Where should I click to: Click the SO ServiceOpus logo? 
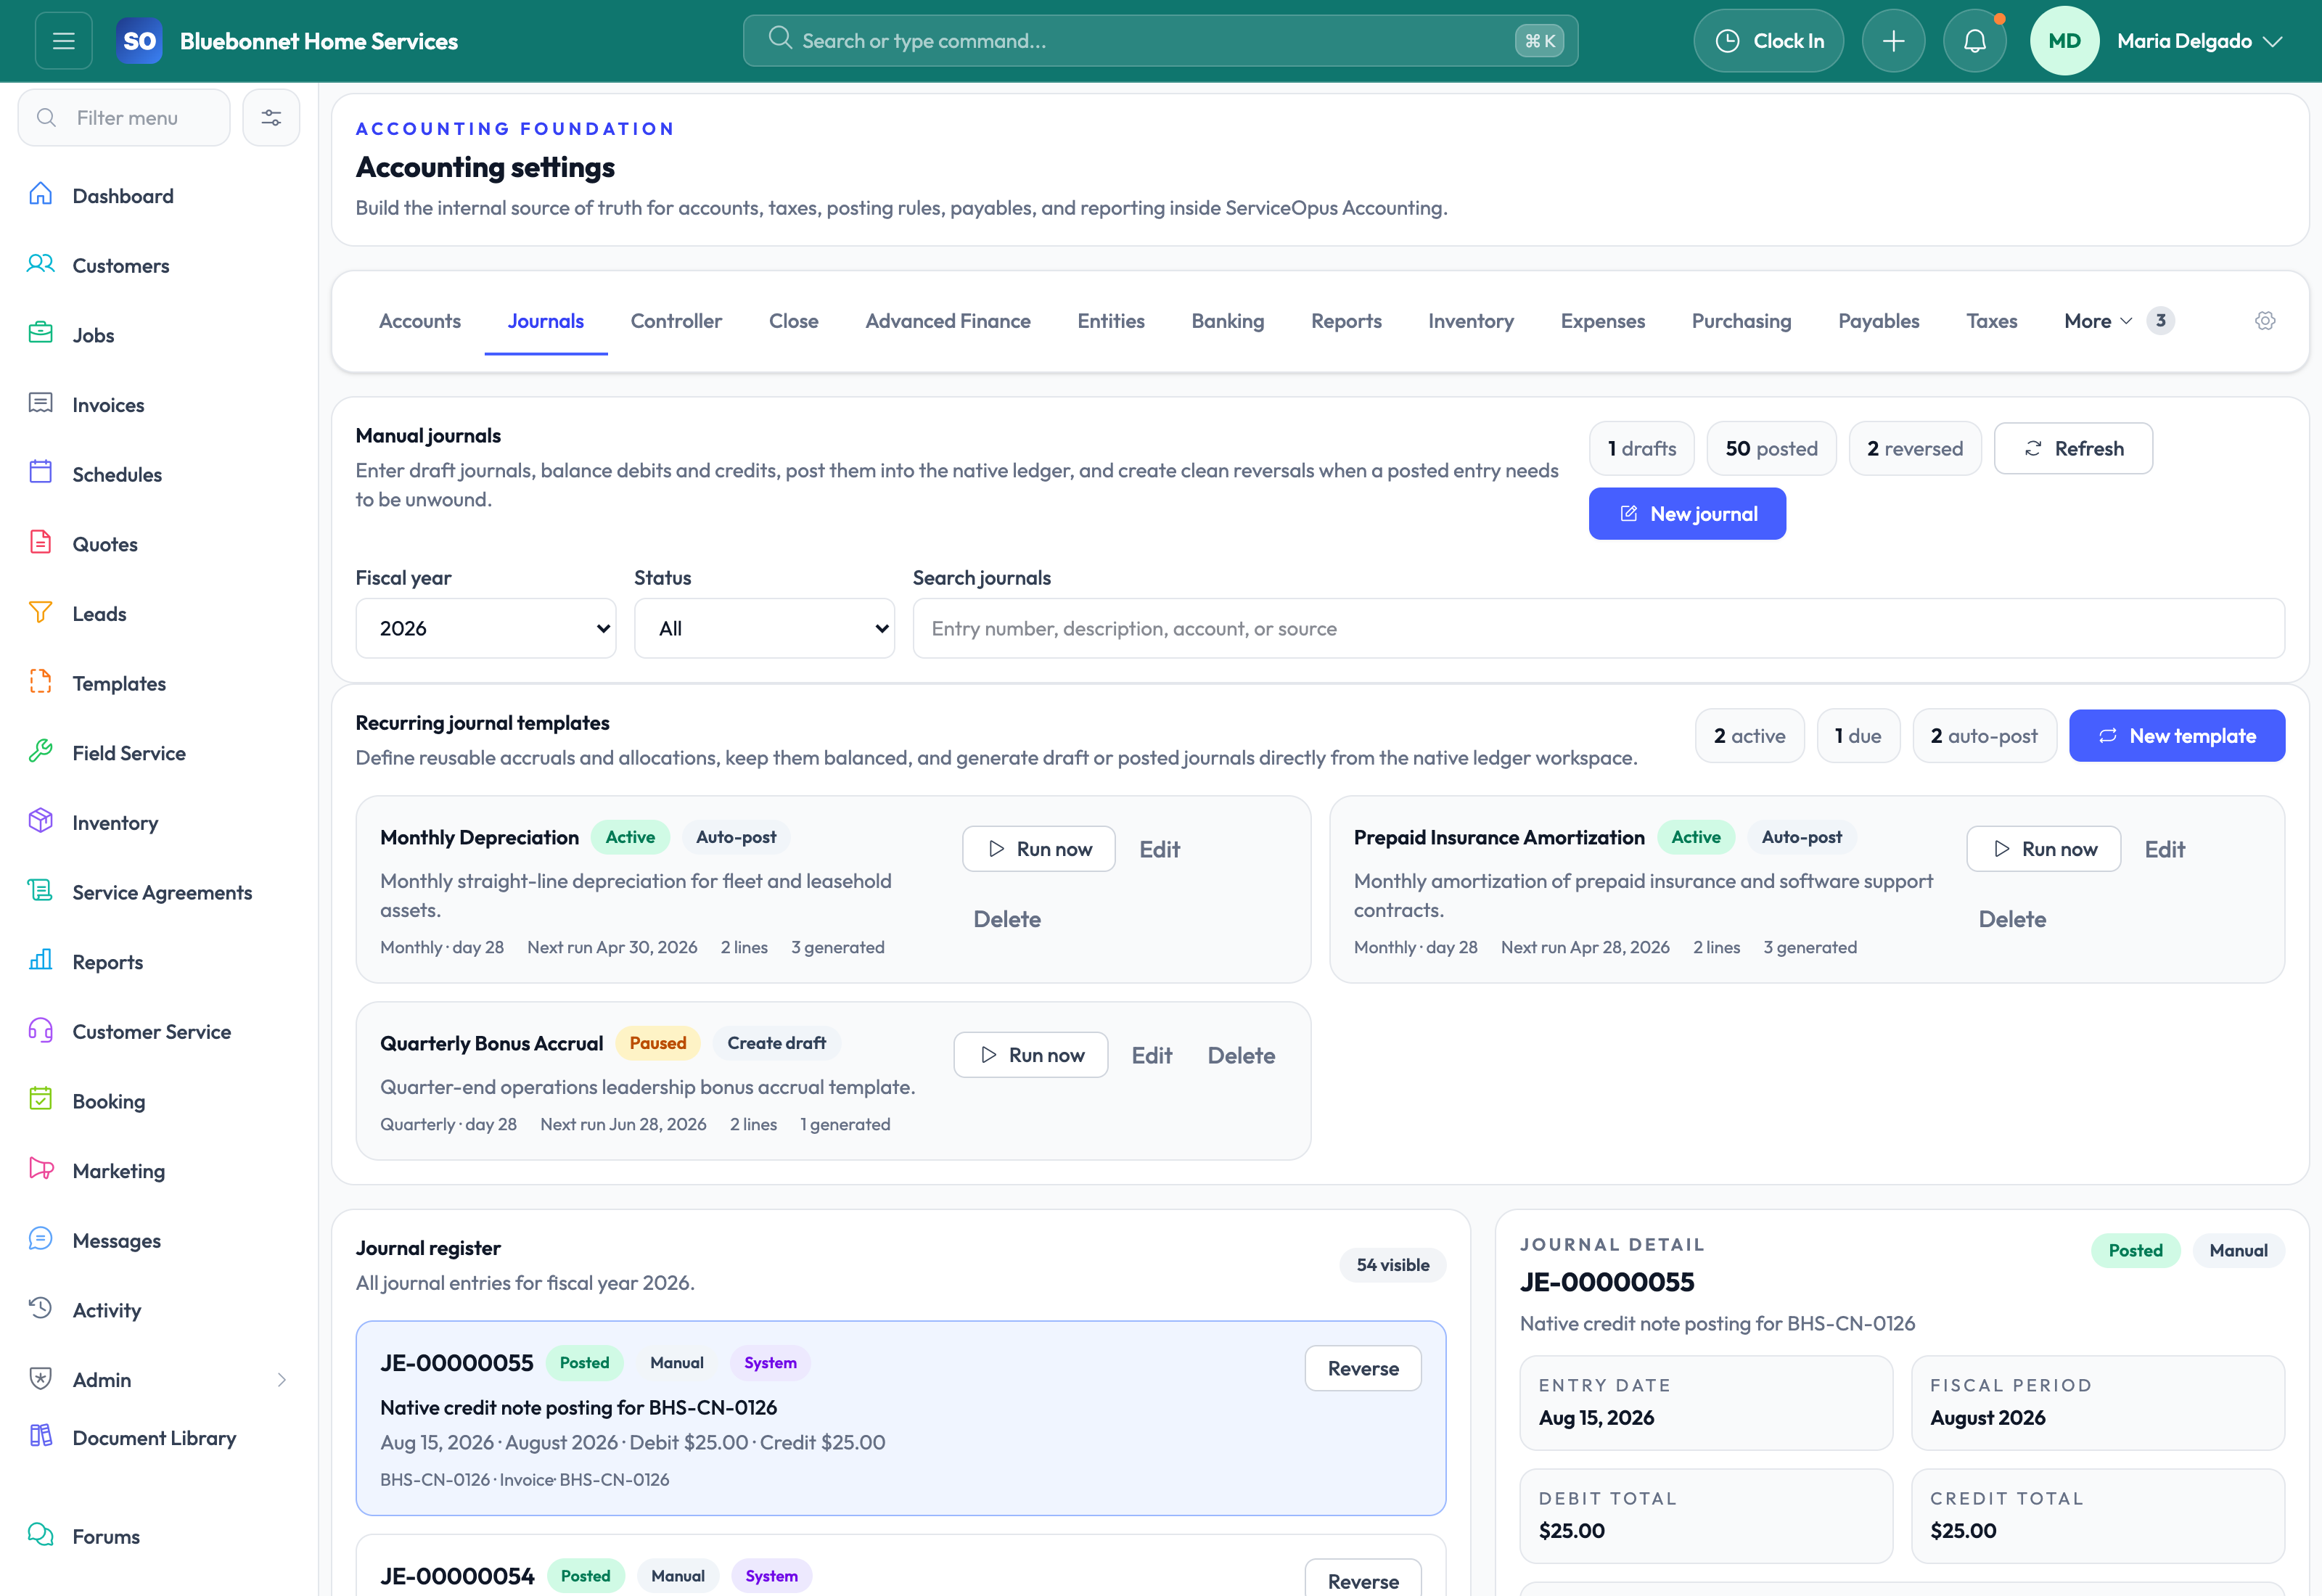(x=139, y=41)
